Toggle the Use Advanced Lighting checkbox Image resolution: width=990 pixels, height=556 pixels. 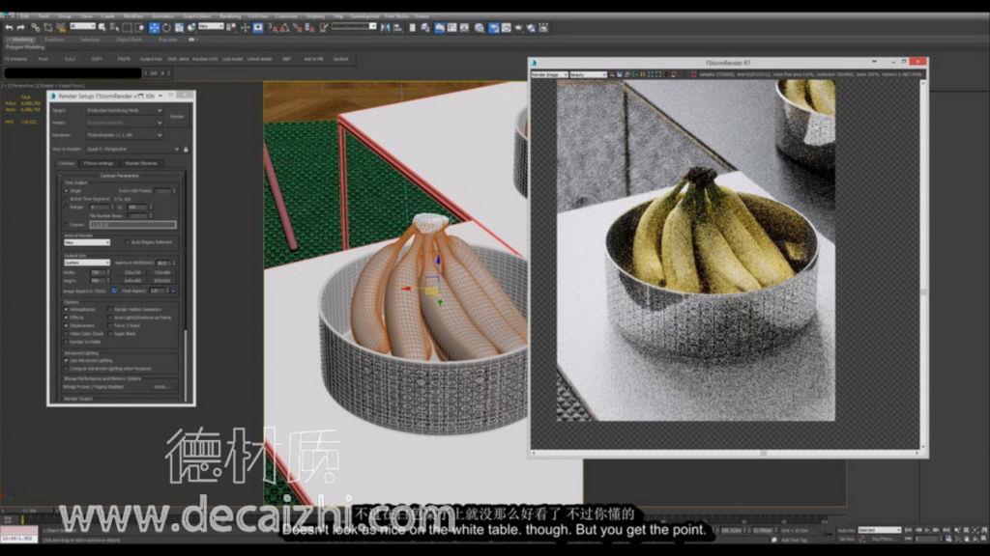pyautogui.click(x=67, y=361)
